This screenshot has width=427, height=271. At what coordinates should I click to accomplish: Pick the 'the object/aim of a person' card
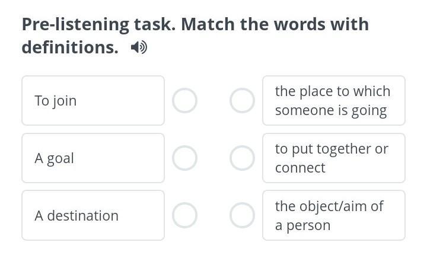[x=333, y=216]
